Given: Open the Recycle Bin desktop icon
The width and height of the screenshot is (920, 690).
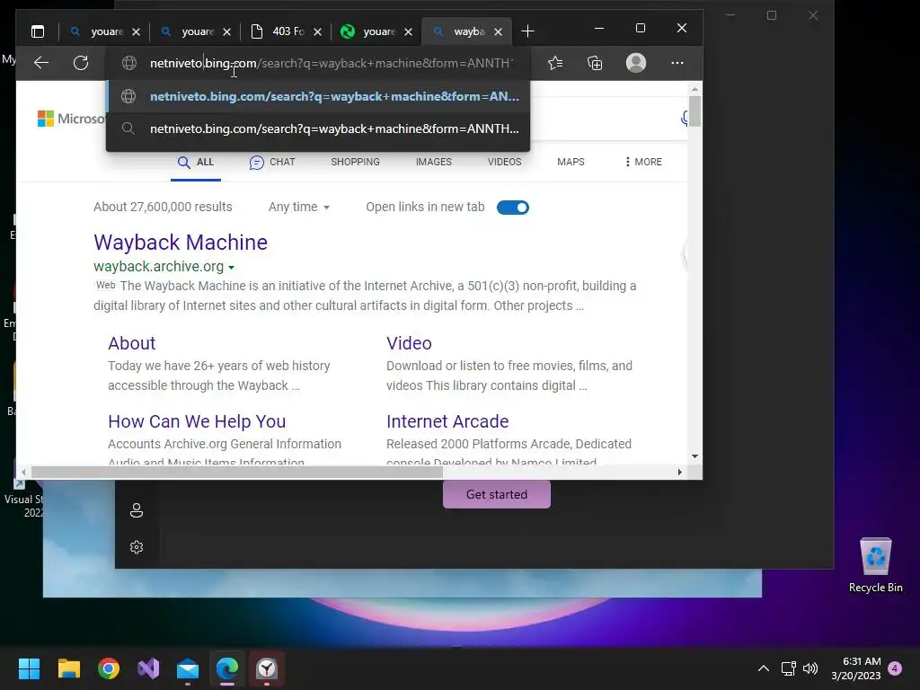Looking at the screenshot, I should [x=875, y=565].
